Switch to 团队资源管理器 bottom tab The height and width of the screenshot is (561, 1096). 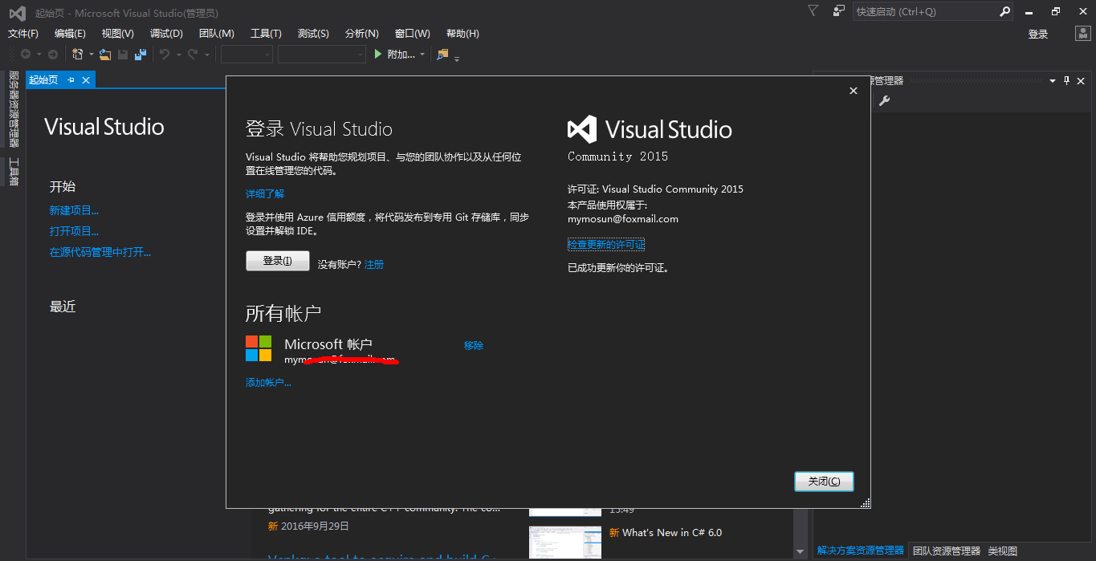coord(947,551)
